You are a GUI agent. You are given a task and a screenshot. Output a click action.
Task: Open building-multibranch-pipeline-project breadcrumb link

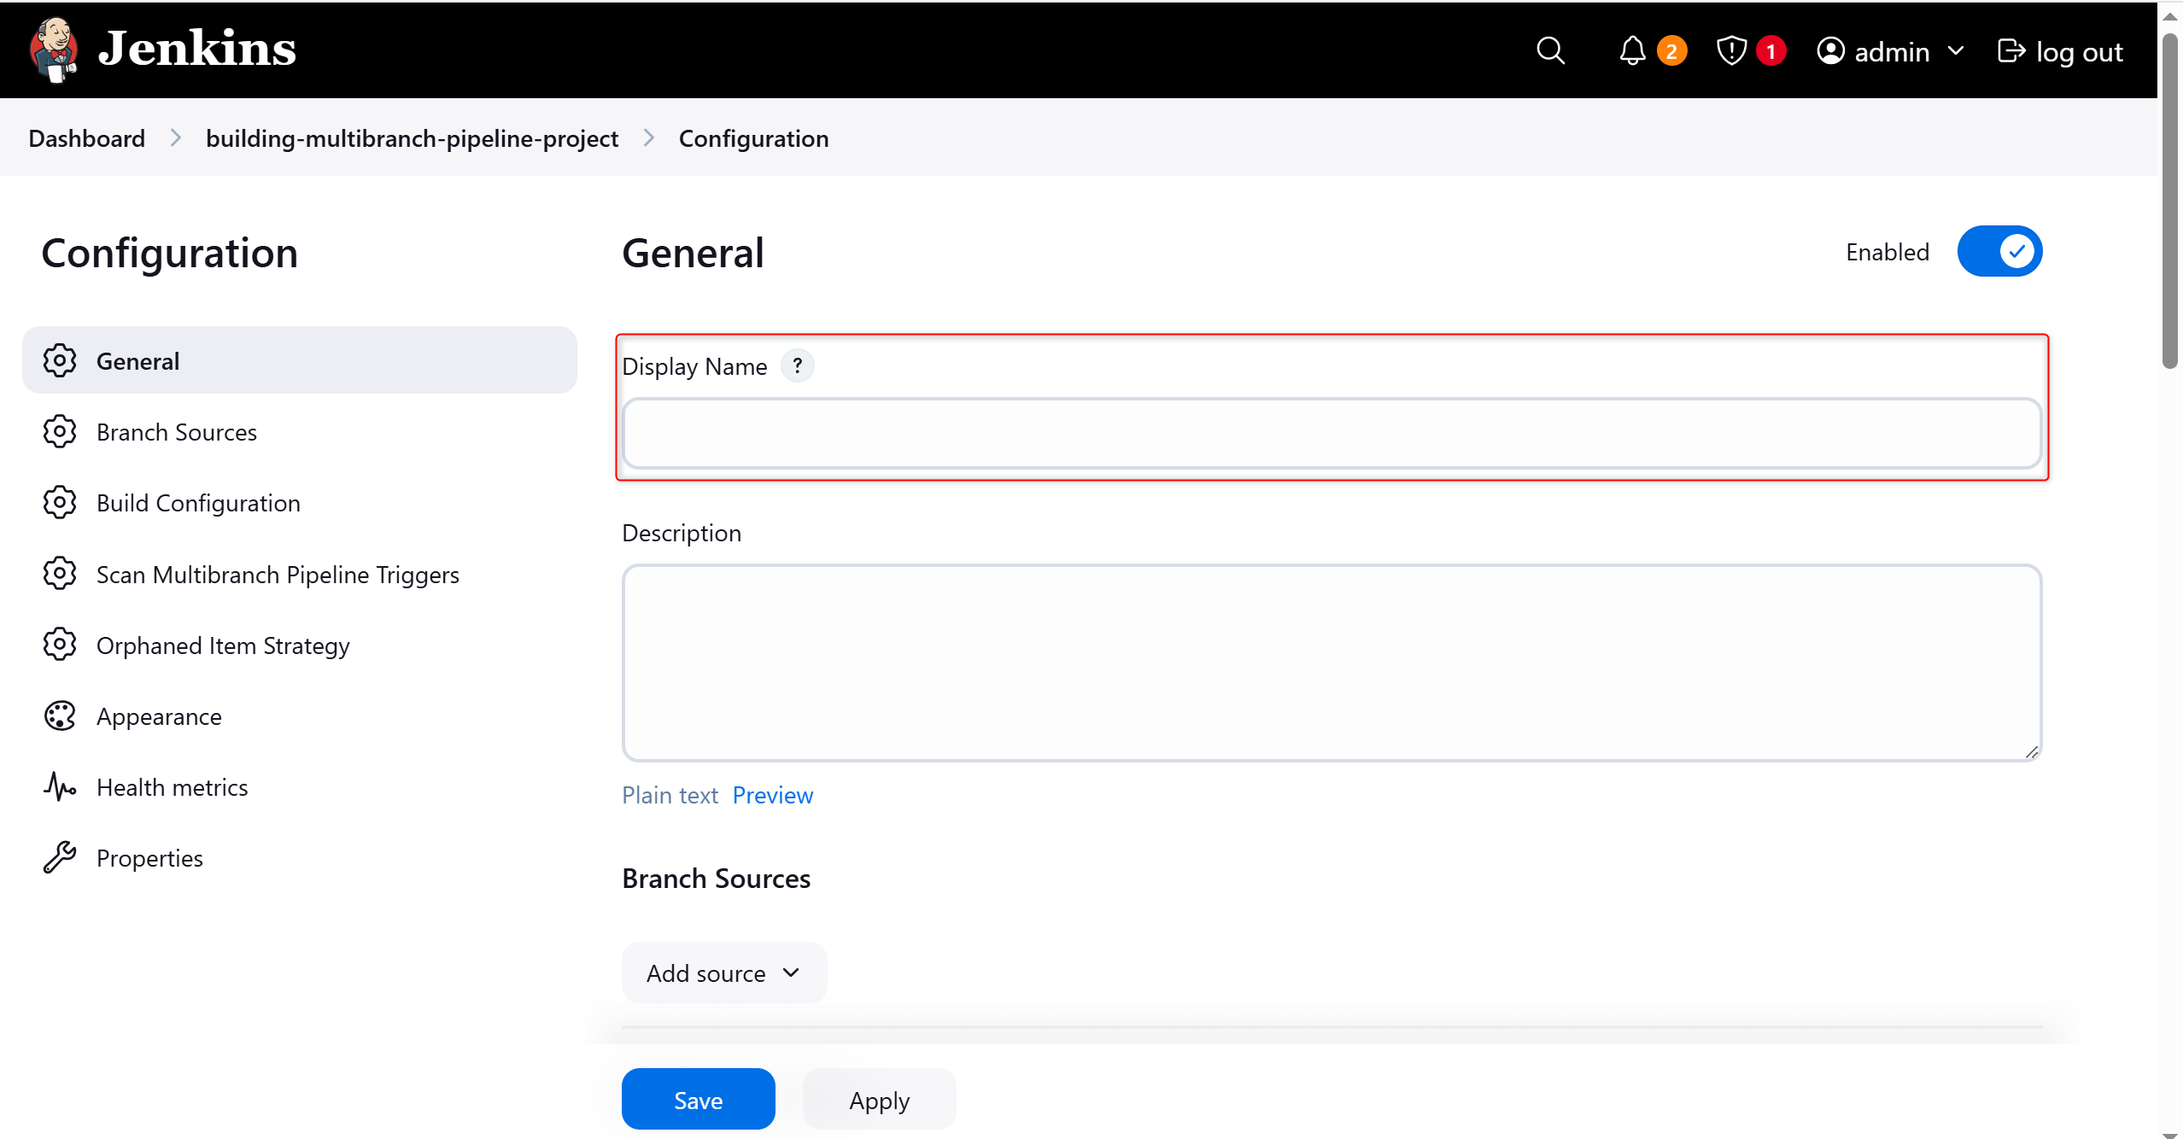click(412, 138)
